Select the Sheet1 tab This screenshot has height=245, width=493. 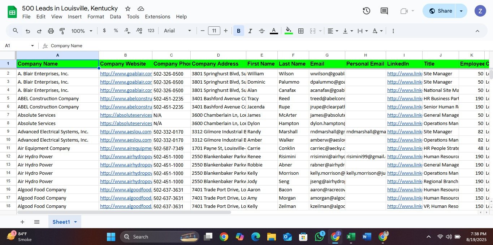(61, 222)
